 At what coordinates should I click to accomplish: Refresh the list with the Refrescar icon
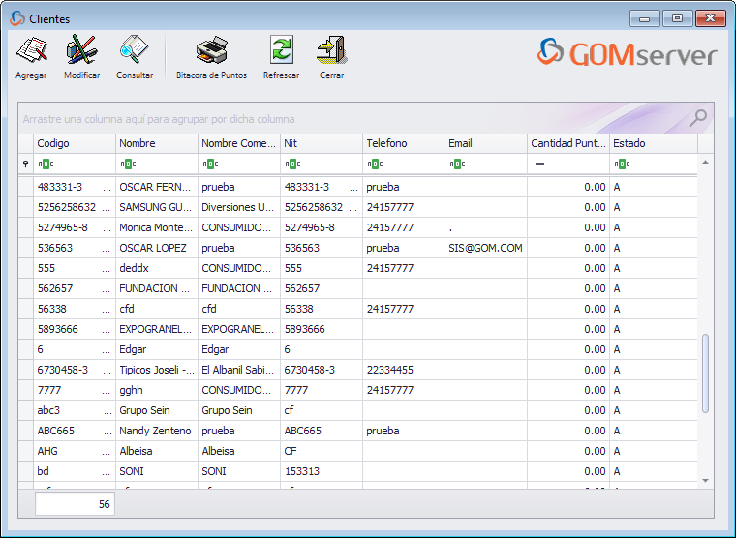click(x=281, y=49)
